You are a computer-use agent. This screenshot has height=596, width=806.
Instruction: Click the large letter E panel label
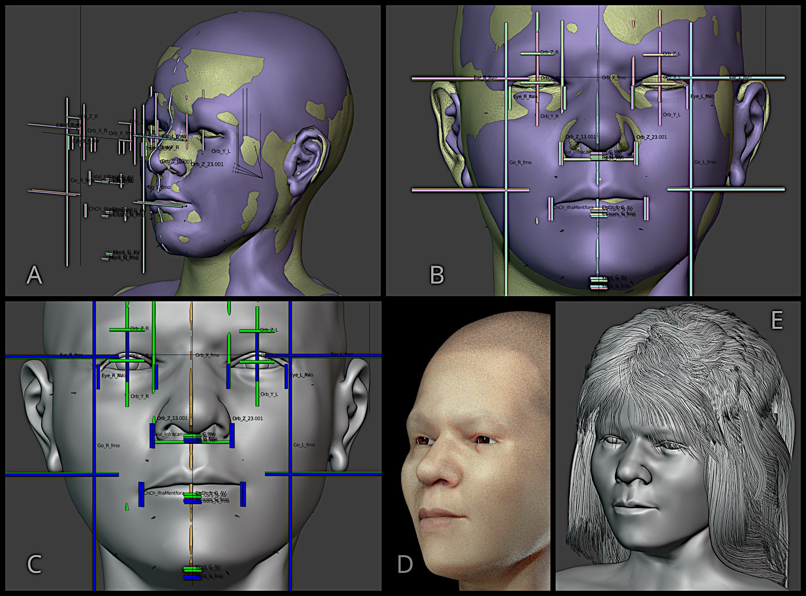[x=777, y=320]
